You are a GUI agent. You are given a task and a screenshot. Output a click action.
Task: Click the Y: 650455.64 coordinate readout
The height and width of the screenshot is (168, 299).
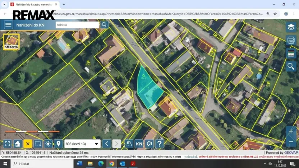tap(11, 153)
